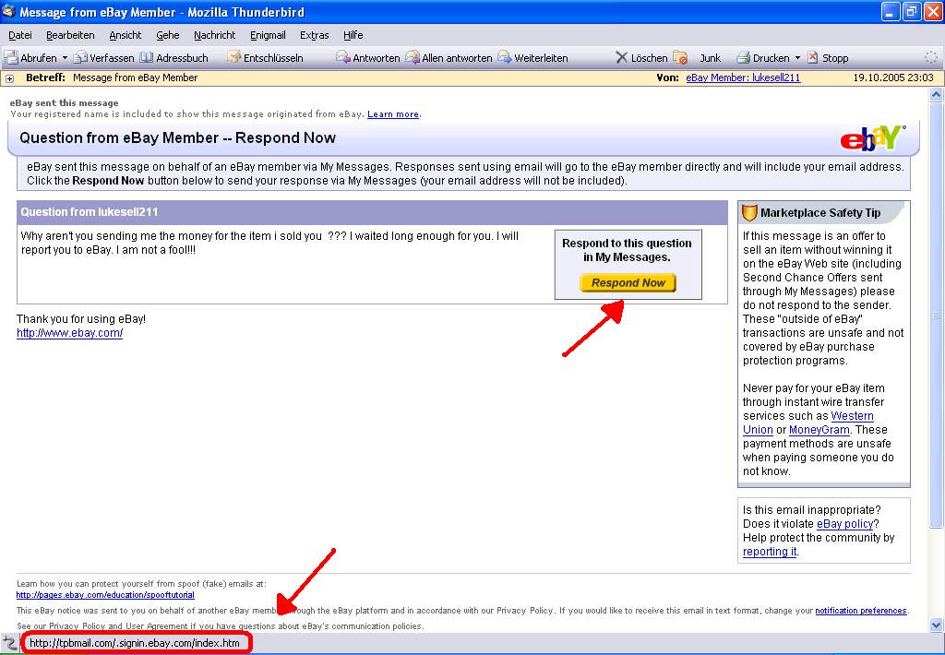Click the 'Thank you for using eBay!' text
Image resolution: width=945 pixels, height=655 pixels.
click(x=81, y=319)
